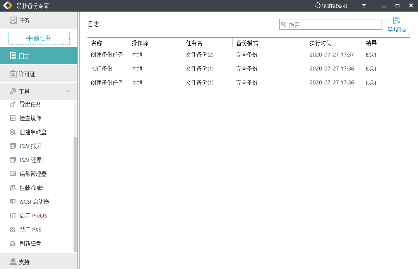Launch 创建启动盘 from tools list

[33, 132]
